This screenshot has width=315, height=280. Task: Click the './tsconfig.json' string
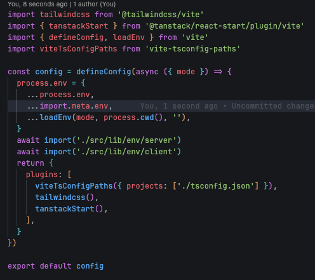point(215,186)
